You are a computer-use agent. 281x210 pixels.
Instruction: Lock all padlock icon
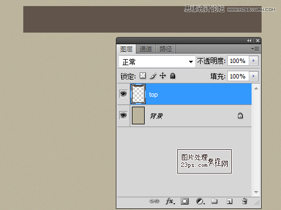[x=172, y=76]
